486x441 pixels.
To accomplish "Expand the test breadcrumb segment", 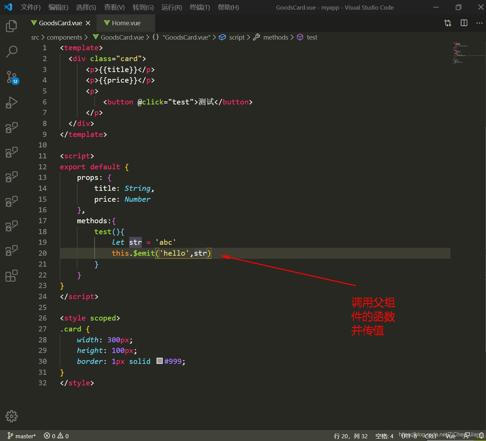I will 312,37.
